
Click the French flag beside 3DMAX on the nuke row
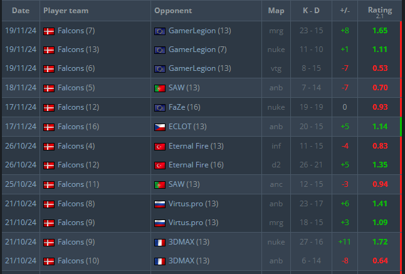click(x=159, y=241)
